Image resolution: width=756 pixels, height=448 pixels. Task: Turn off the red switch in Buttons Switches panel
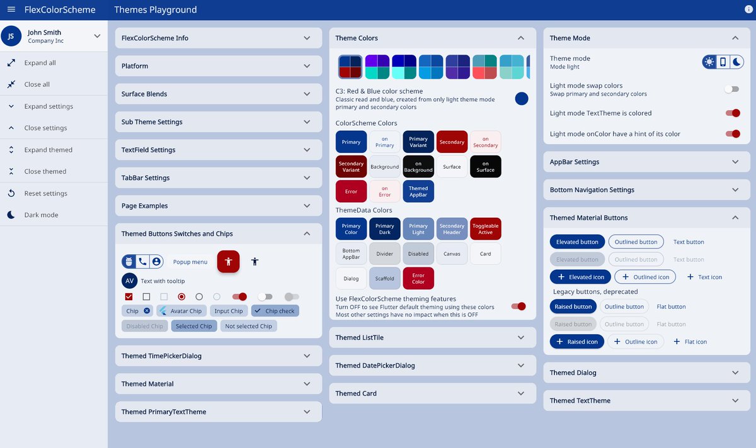pos(239,296)
